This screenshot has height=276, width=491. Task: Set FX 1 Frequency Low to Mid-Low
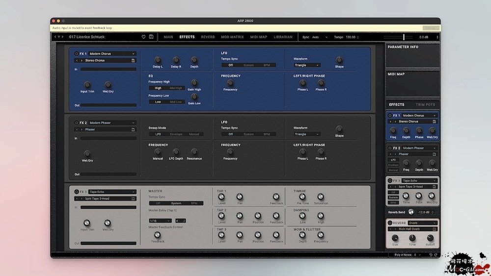[176, 102]
